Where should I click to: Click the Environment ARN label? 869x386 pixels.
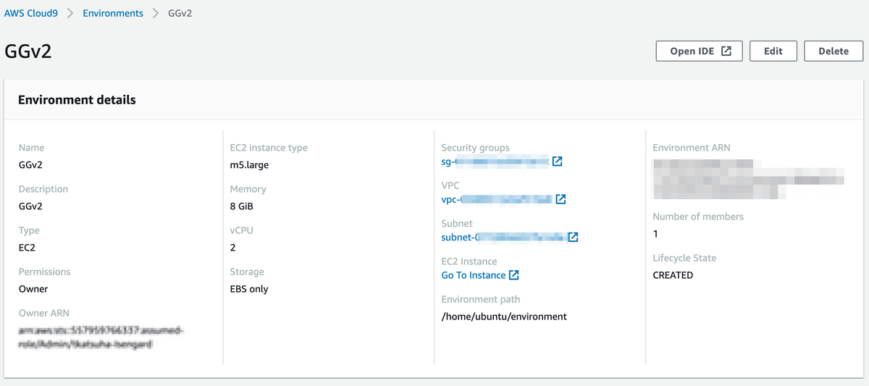[692, 148]
